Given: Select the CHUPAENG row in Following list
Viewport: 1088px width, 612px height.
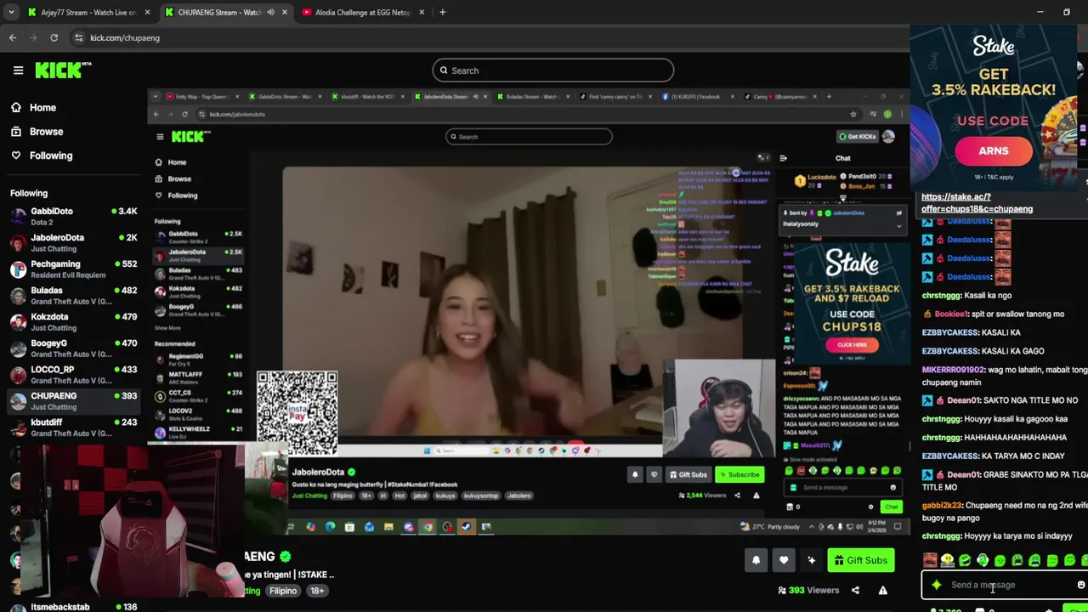Looking at the screenshot, I should 72,400.
